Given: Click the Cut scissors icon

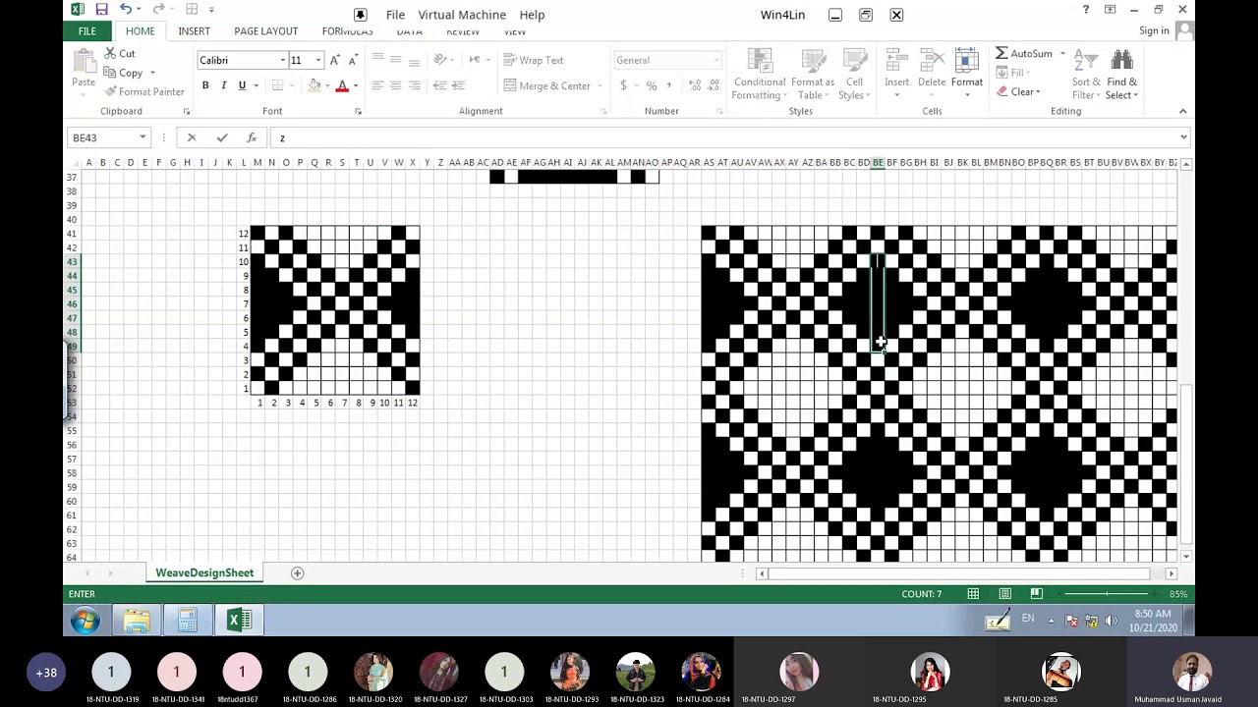Looking at the screenshot, I should pyautogui.click(x=110, y=53).
